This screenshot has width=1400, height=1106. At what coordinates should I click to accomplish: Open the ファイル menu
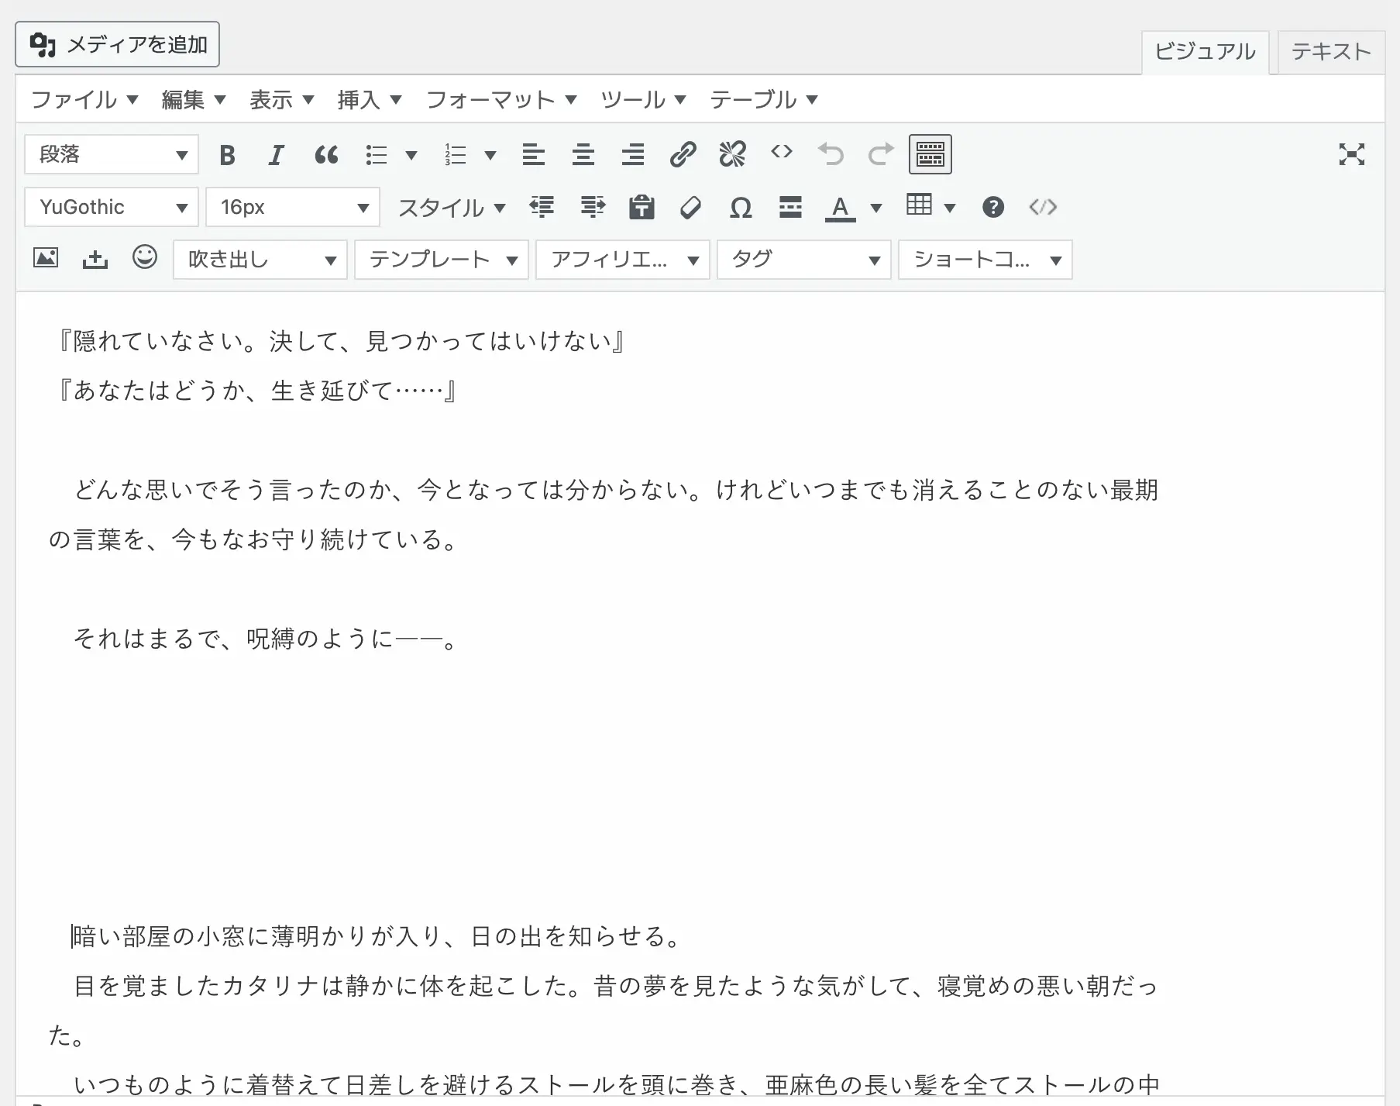[x=84, y=99]
